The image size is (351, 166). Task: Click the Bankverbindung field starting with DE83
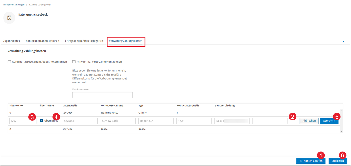(232, 121)
